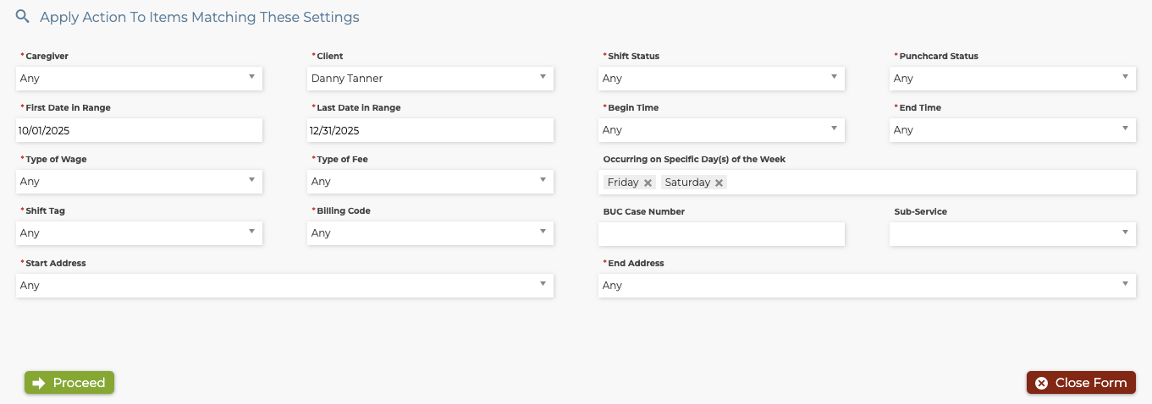
Task: Click the BUC Case Number input field
Action: [x=721, y=234]
